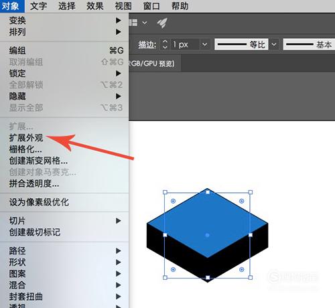335x308 pixels.
Task: Click 设为像素级优化 option
Action: pos(39,202)
